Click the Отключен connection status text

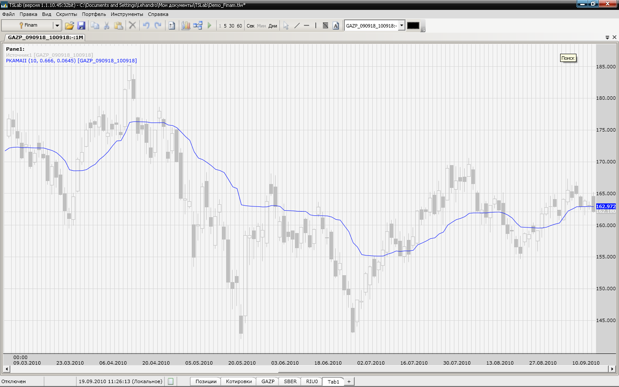14,381
